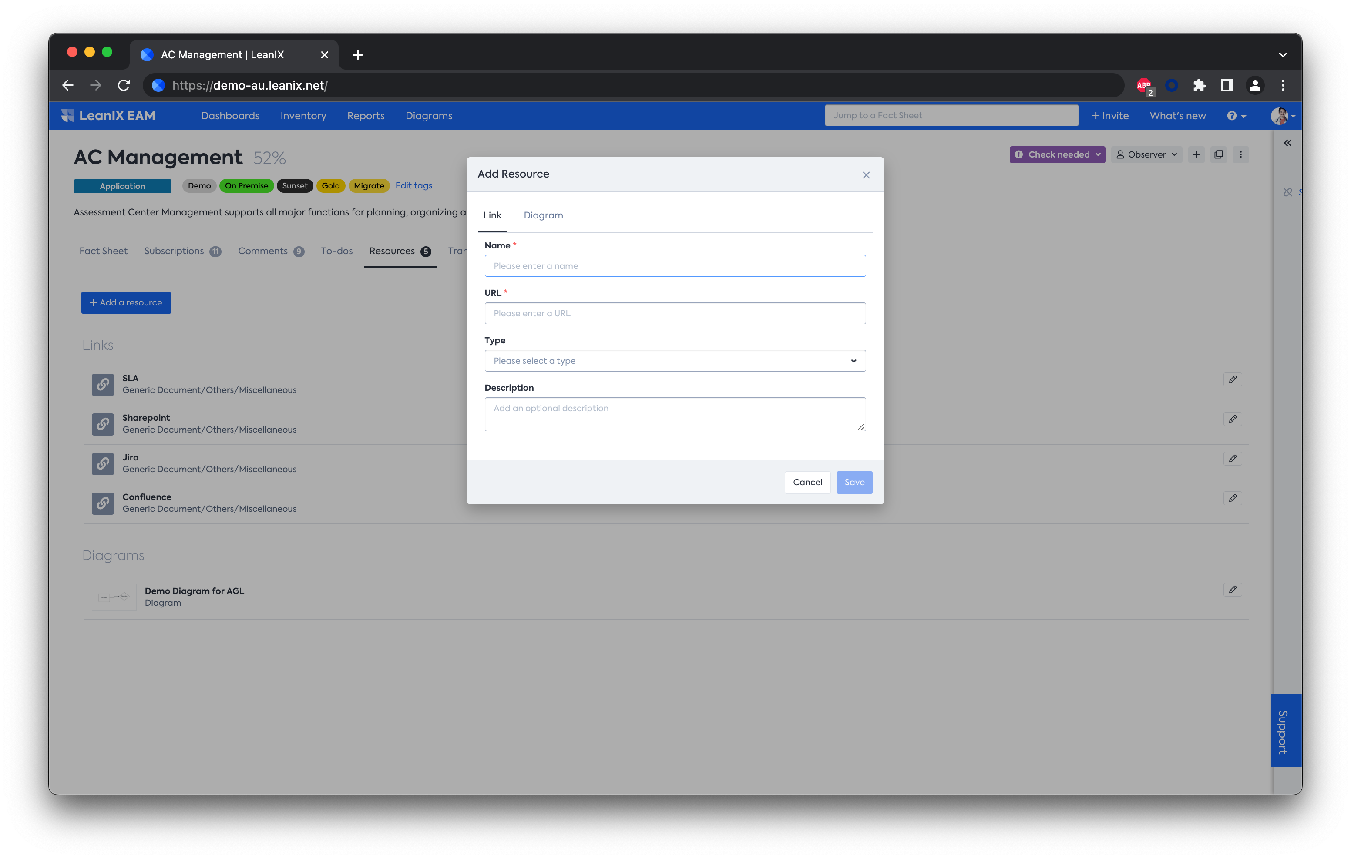Open the three-dot more actions menu
Screen dimensions: 1351x859
coord(1240,154)
